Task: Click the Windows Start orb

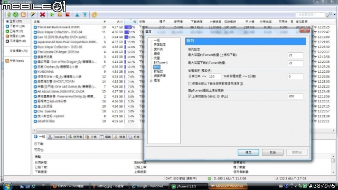Action: [x=7, y=186]
